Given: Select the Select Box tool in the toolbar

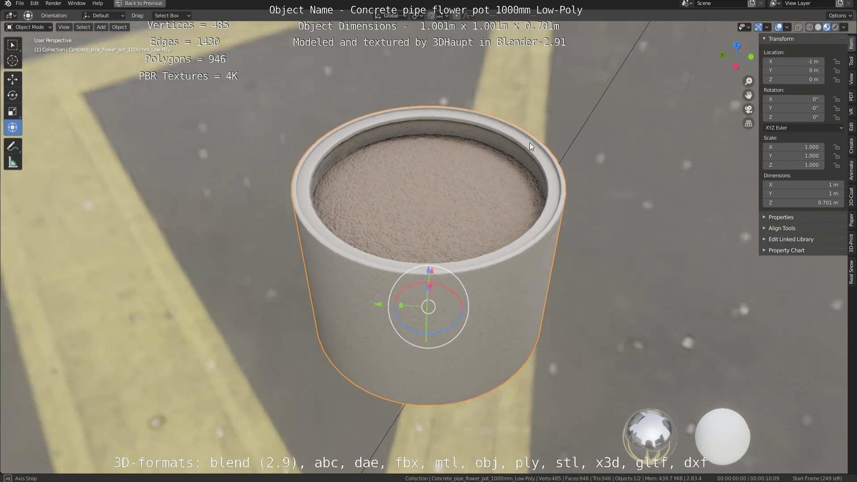Looking at the screenshot, I should 12,45.
